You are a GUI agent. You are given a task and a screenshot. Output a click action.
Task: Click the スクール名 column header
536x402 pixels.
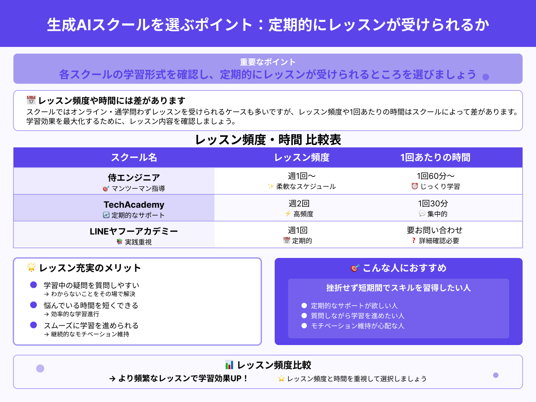(x=134, y=157)
